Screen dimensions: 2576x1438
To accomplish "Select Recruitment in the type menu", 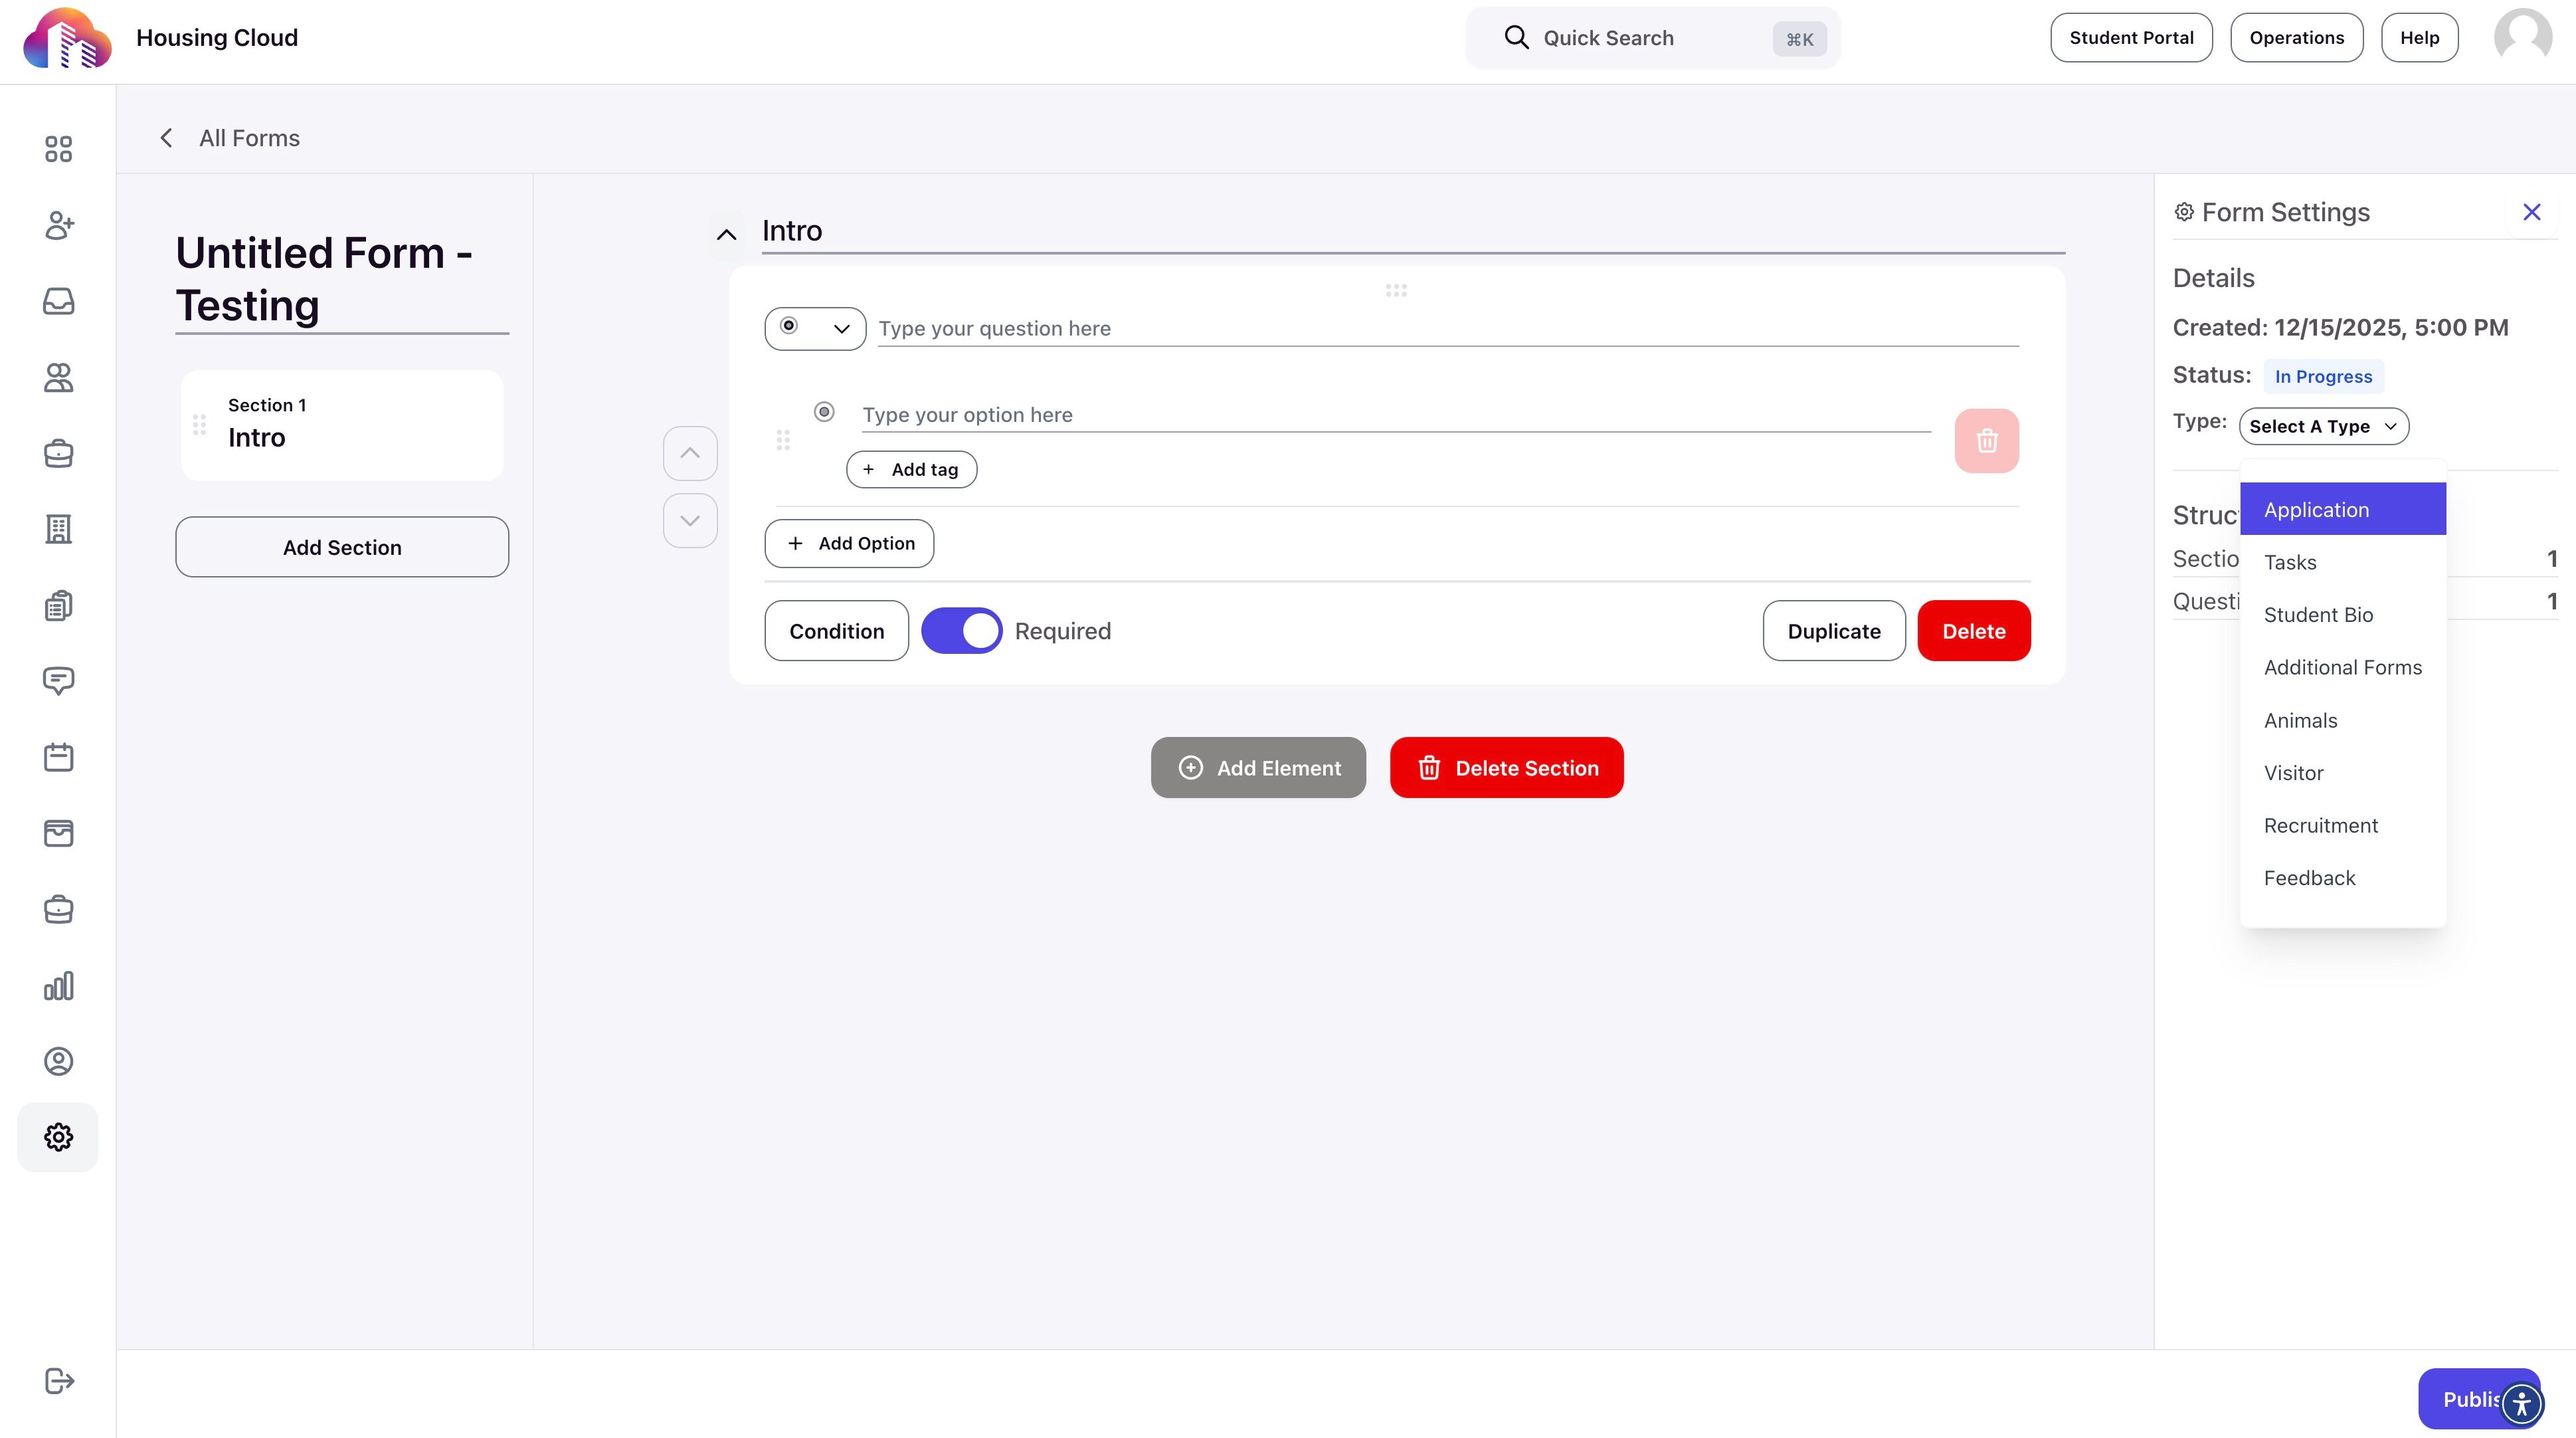I will pyautogui.click(x=2320, y=825).
